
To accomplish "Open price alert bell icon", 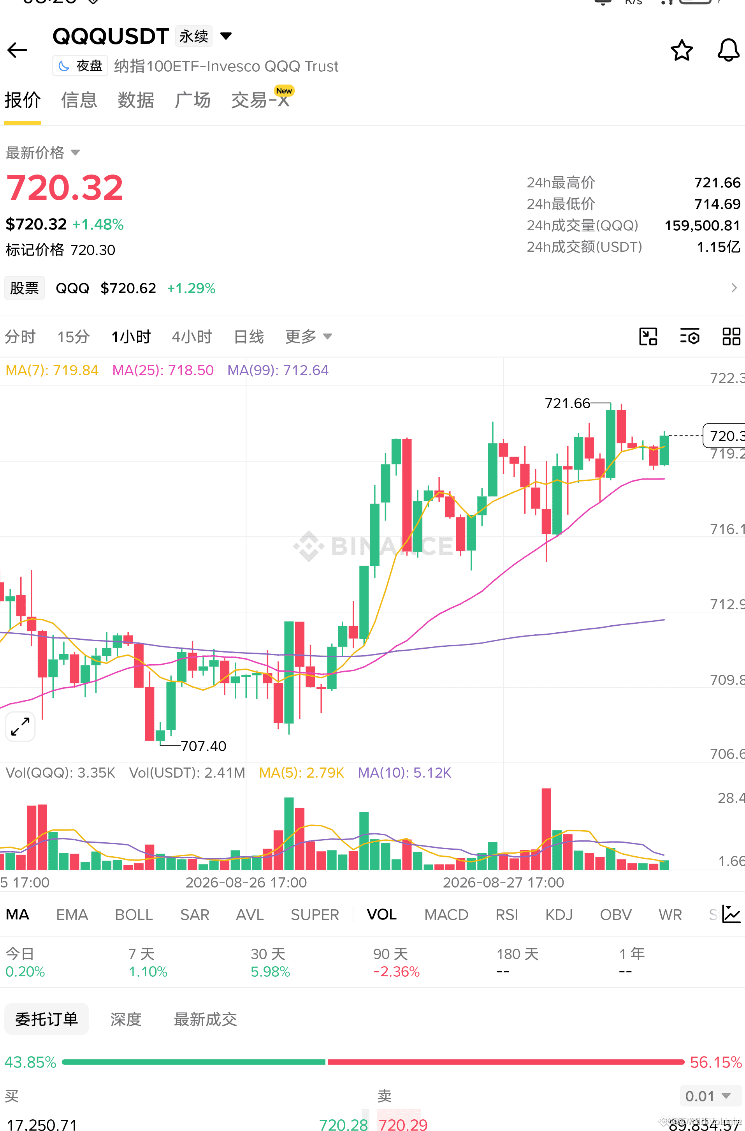I will click(x=728, y=50).
